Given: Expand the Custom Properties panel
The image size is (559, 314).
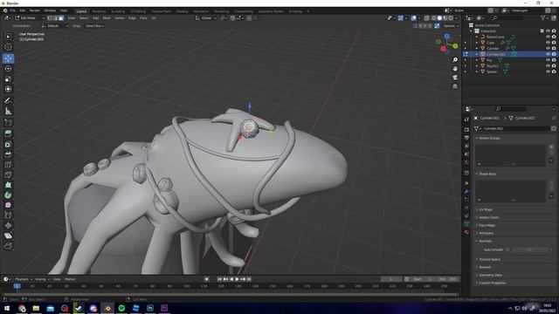Looking at the screenshot, I should (492, 283).
